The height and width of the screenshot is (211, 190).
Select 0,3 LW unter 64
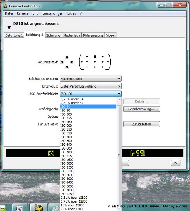[88, 103]
